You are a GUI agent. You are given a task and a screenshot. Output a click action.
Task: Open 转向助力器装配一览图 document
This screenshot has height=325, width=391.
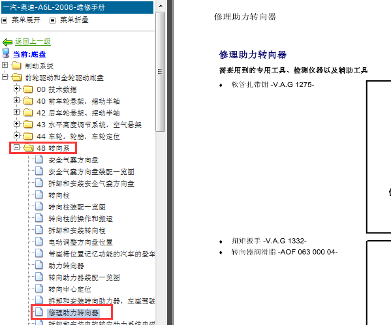84,277
